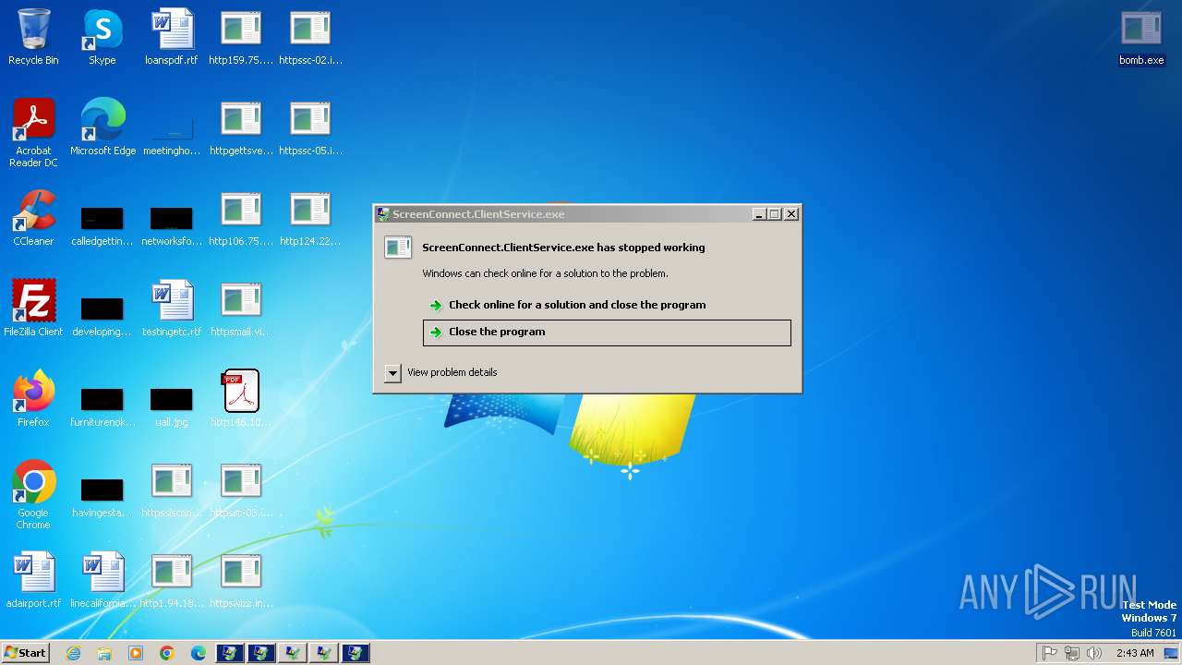Choose Close the program option

point(607,332)
